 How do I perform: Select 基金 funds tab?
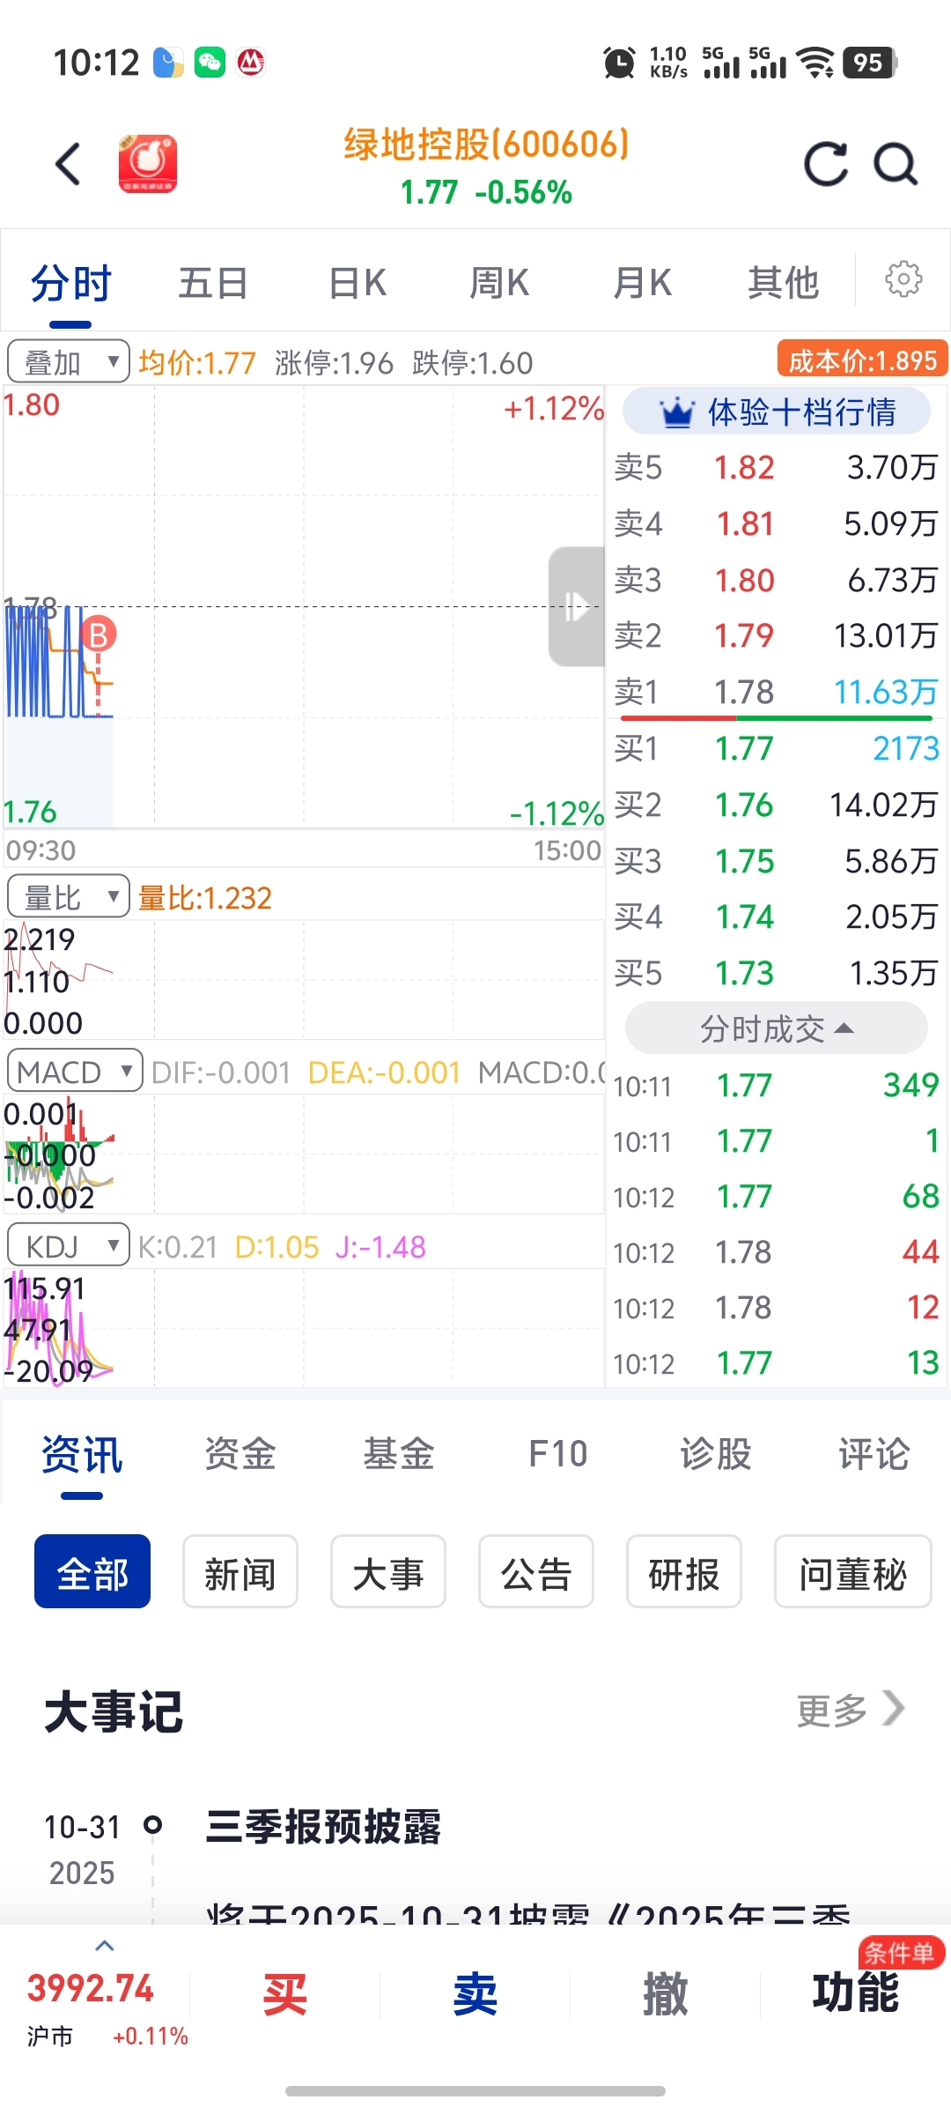(x=399, y=1454)
